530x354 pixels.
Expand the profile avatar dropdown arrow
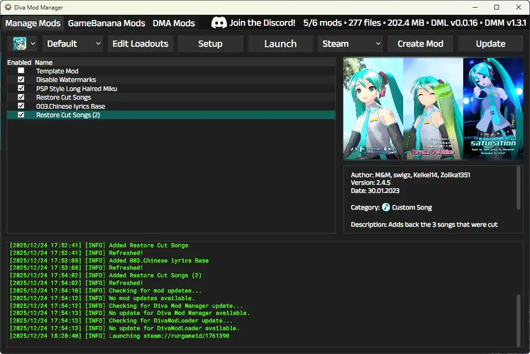coord(32,43)
